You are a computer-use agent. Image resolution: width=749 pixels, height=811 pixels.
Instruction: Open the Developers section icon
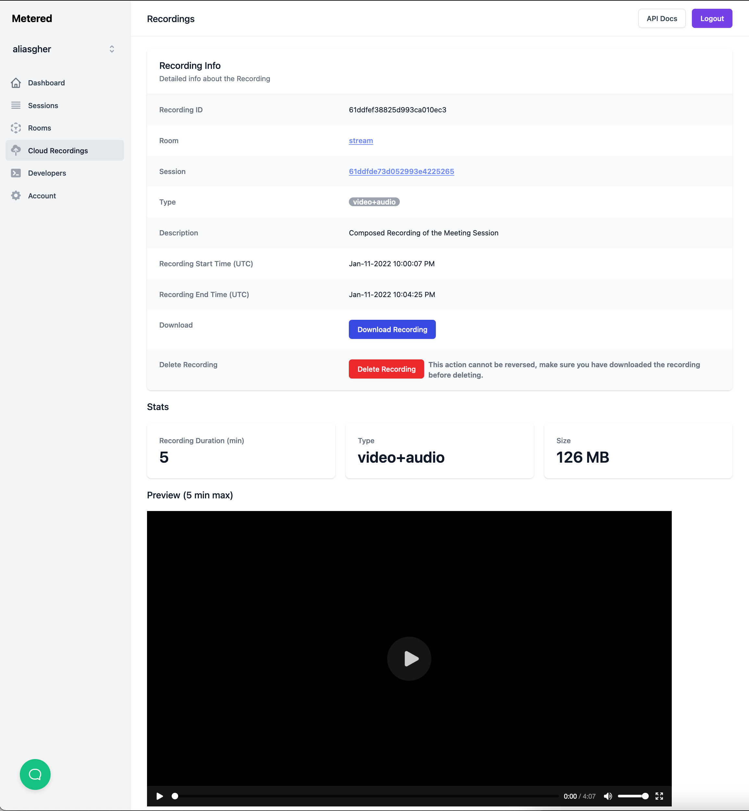pos(16,172)
